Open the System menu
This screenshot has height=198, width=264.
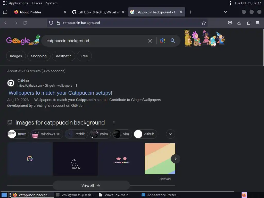pos(52,3)
